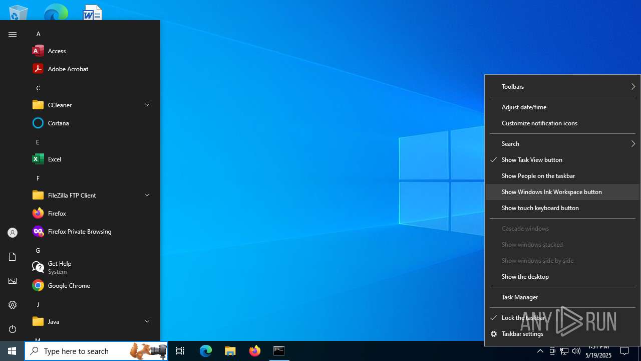Viewport: 641px width, 361px height.
Task: Enable Show Windows Ink Workspace button
Action: (562, 192)
